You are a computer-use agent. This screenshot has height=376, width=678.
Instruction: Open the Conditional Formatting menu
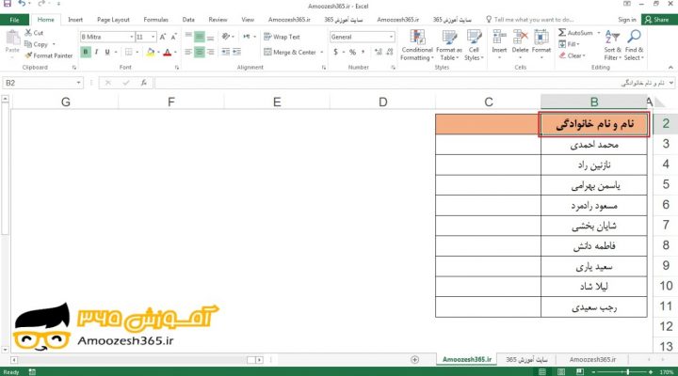pos(417,45)
